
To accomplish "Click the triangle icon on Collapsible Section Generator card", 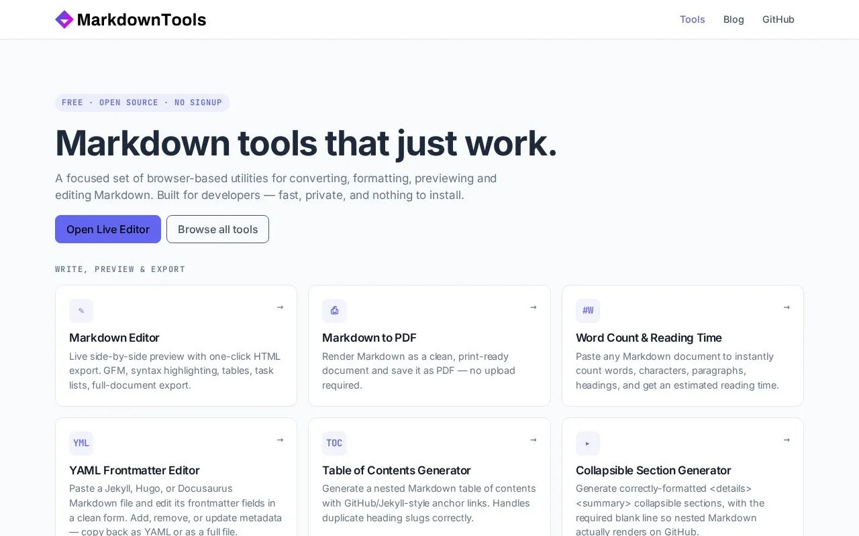I will [x=588, y=444].
